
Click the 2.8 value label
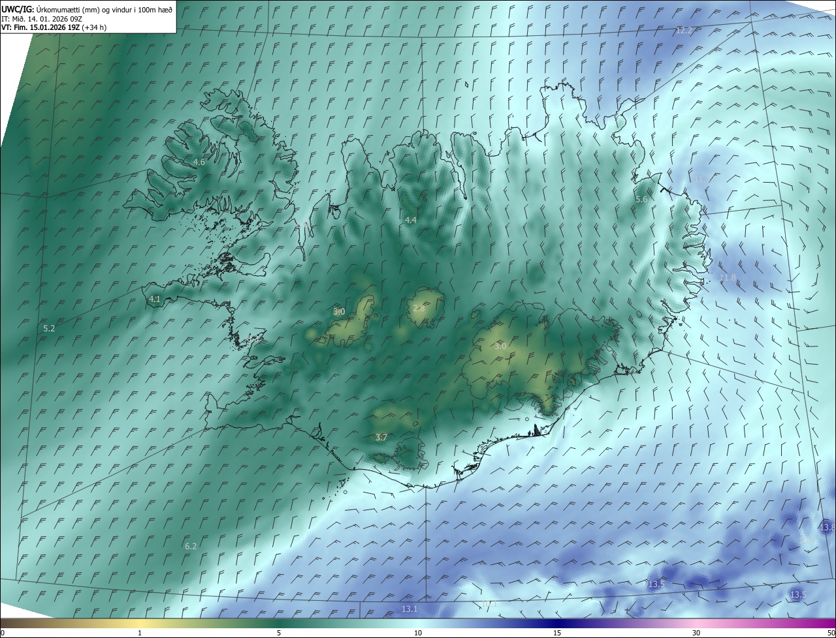coord(419,307)
